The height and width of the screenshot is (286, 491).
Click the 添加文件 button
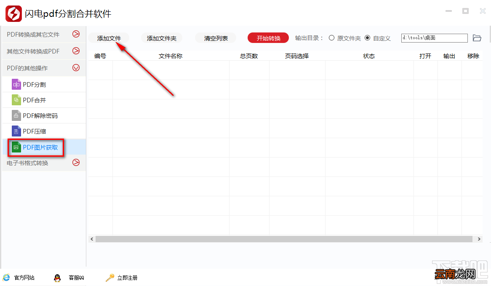(x=109, y=38)
